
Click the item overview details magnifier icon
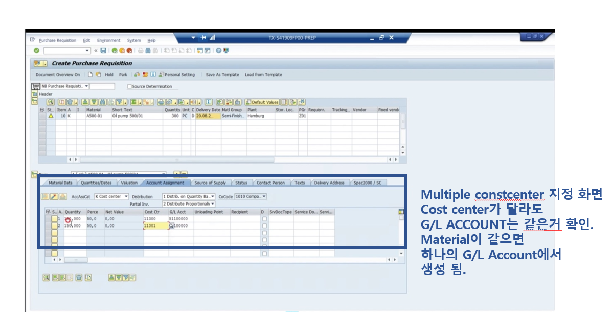pyautogui.click(x=50, y=102)
